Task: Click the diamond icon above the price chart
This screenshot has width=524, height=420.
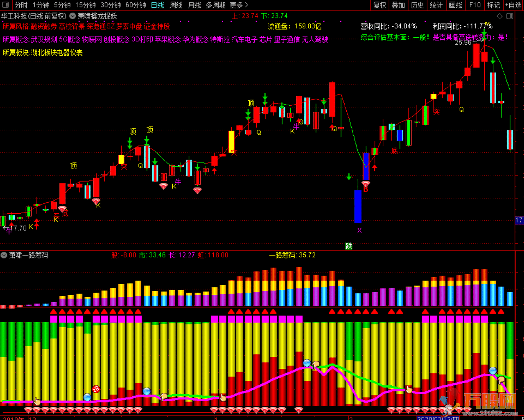Action: coord(499,16)
